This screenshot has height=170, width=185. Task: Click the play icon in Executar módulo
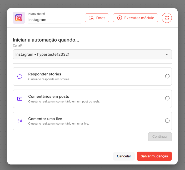(x=119, y=18)
